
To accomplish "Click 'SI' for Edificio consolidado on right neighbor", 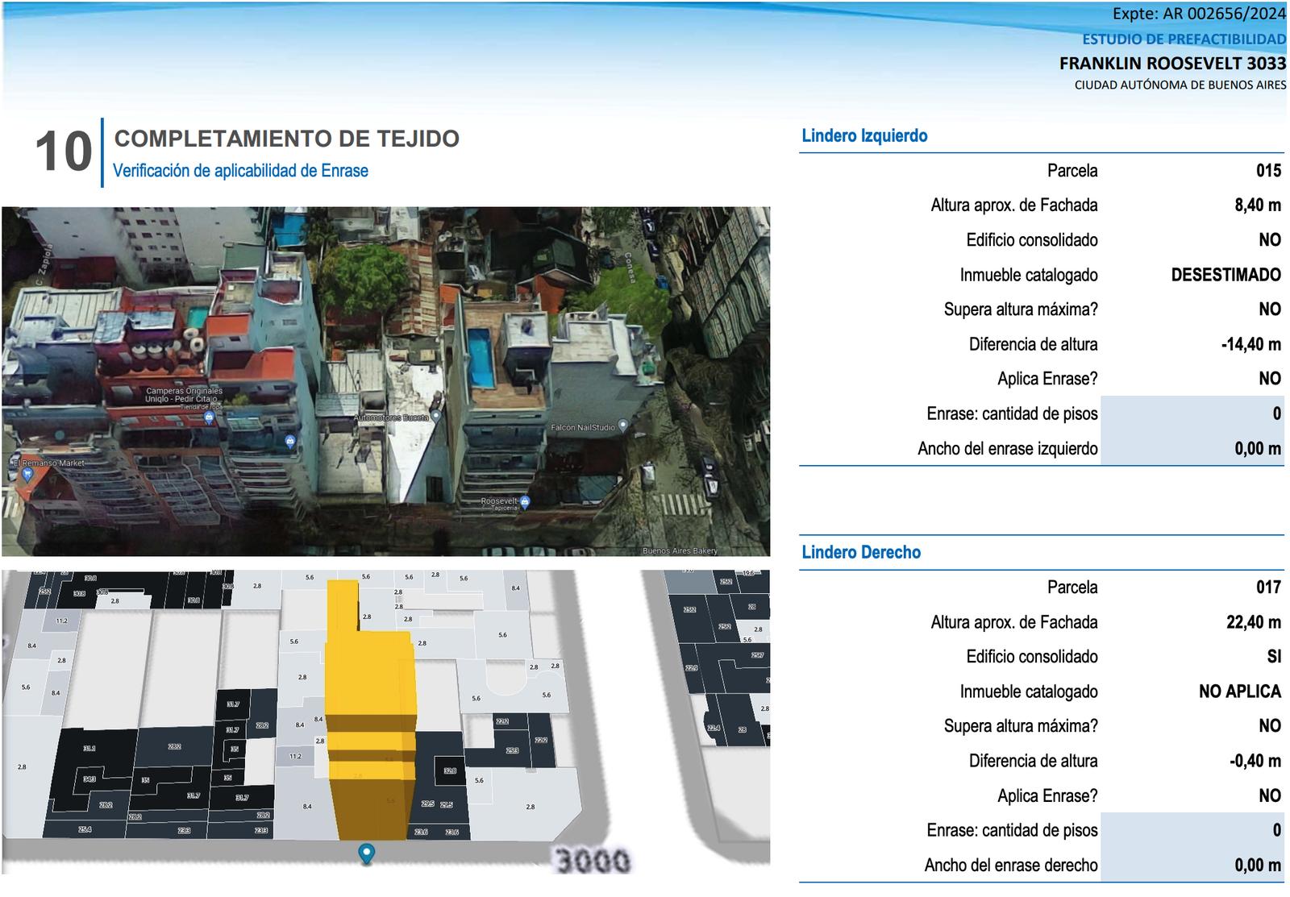I will (1274, 657).
